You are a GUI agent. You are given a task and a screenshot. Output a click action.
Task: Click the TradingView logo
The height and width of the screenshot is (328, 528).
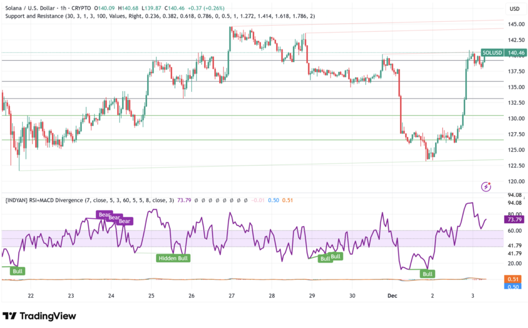tap(39, 316)
